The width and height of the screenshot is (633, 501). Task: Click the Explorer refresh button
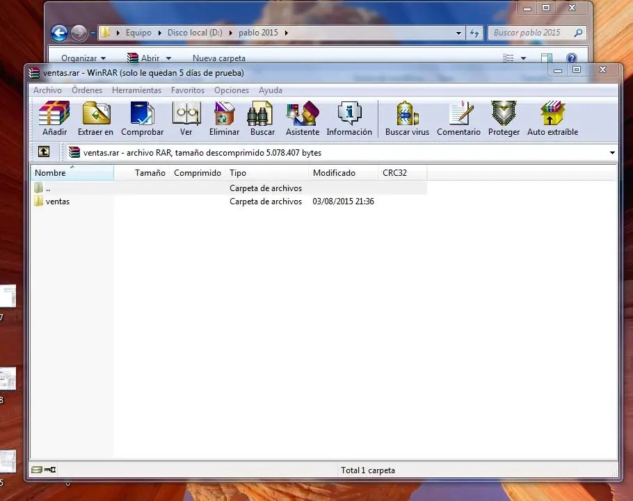(474, 33)
